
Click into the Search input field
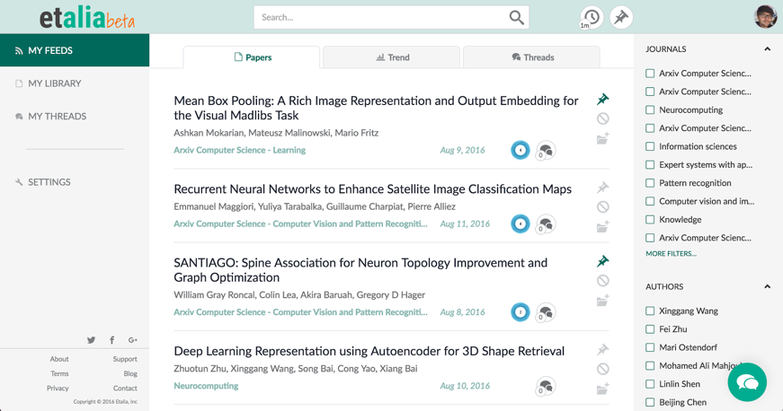[x=378, y=17]
